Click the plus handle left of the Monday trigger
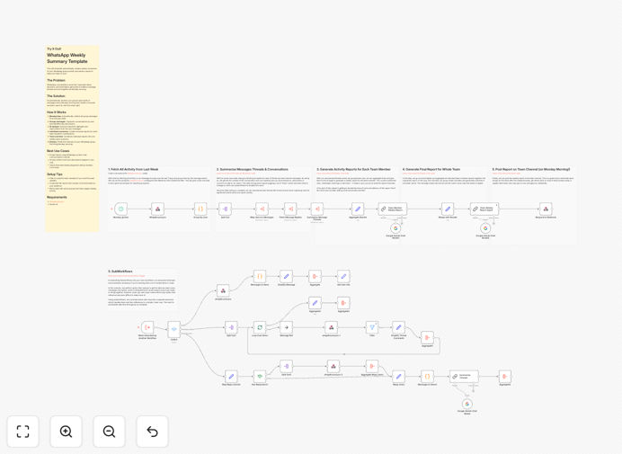This screenshot has width=622, height=454. point(111,209)
